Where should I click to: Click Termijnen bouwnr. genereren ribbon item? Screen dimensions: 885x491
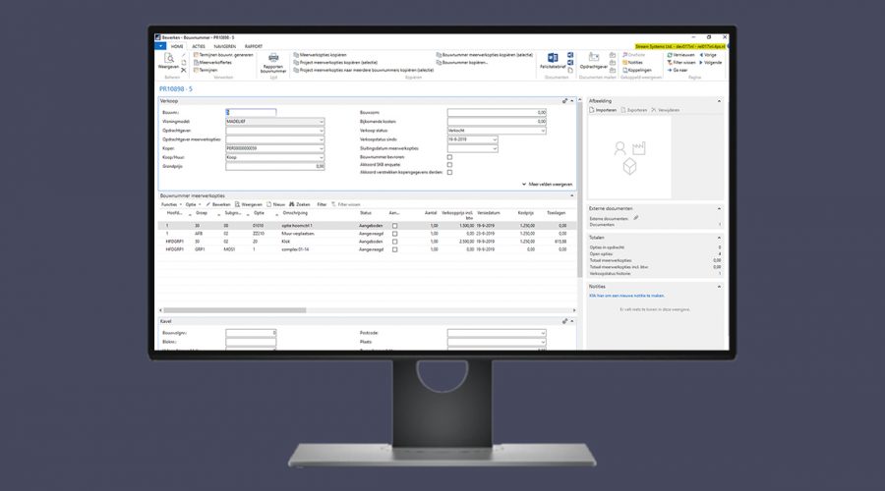[x=223, y=55]
